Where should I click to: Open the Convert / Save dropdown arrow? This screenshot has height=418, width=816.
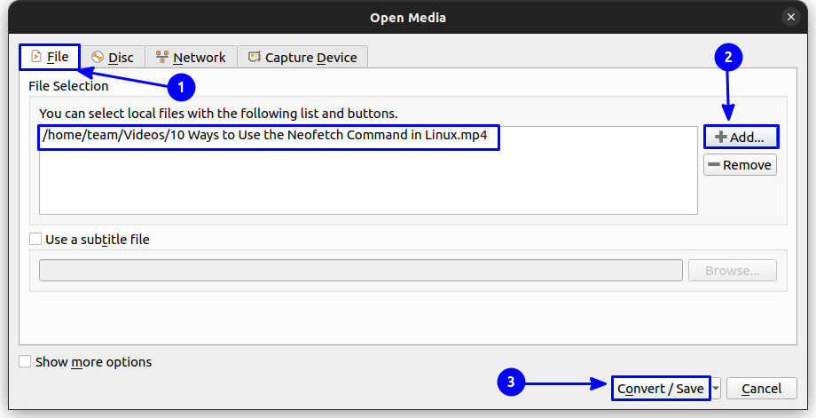point(717,388)
